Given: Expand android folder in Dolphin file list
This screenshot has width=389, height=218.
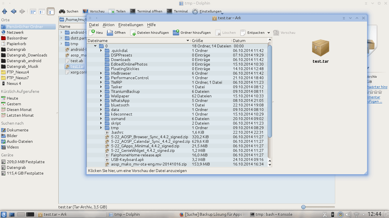Looking at the screenshot, I should click(61, 32).
